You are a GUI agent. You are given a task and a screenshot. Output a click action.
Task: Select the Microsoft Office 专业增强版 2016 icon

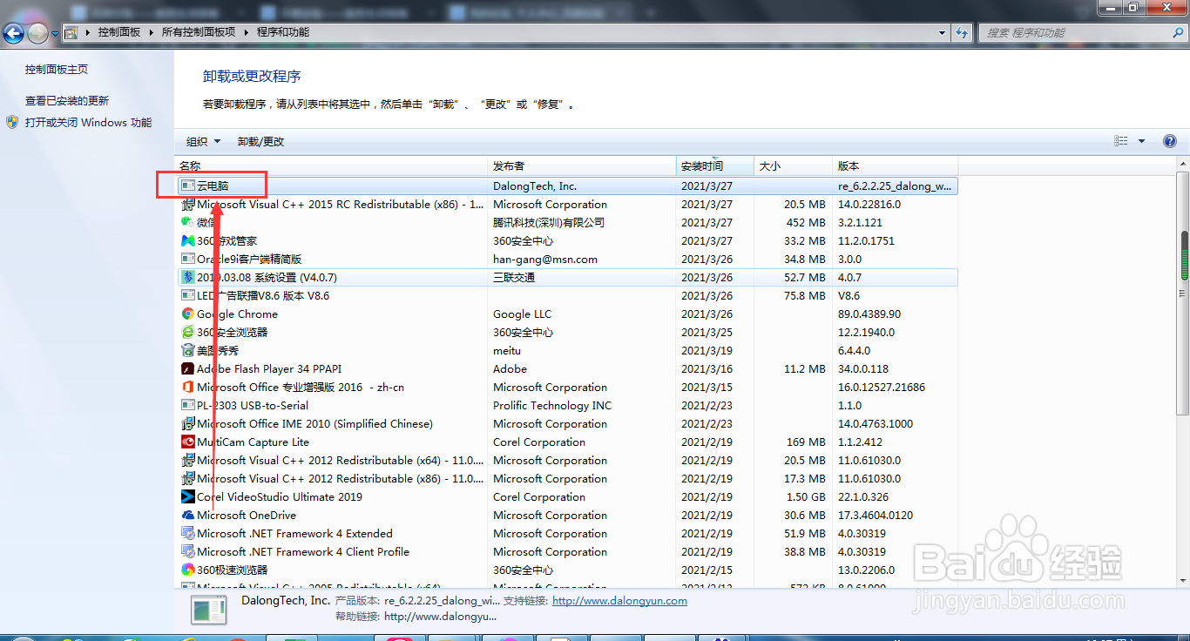[x=187, y=388]
